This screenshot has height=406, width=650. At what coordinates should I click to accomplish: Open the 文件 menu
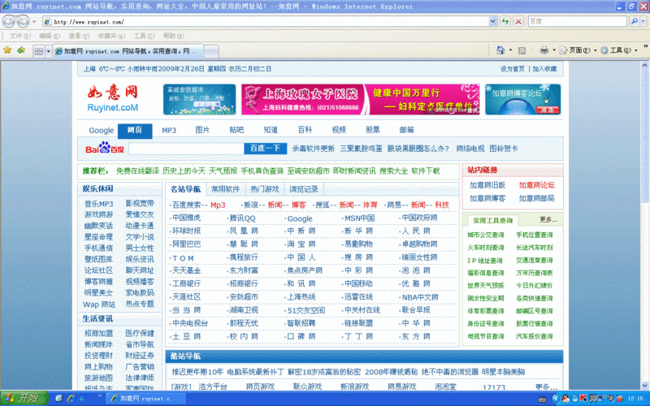[19, 36]
